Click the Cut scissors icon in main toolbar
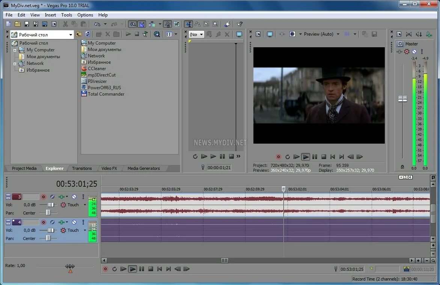The width and height of the screenshot is (440, 285). 65,24
